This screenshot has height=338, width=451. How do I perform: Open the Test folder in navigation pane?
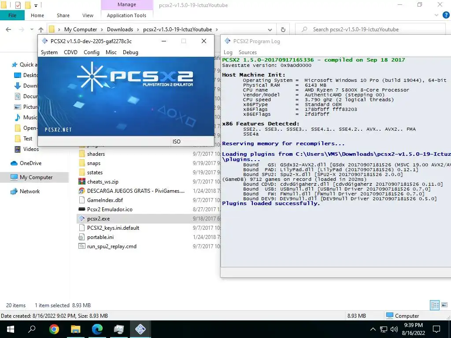(x=24, y=139)
